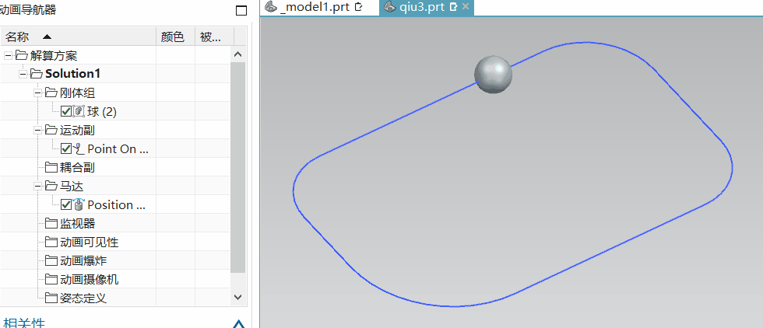Click the Position motor icon
The image size is (763, 328).
coord(79,204)
